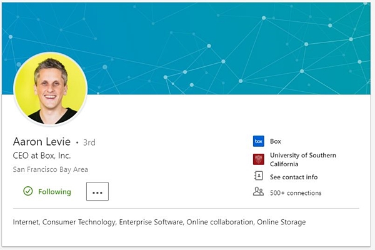
Task: Click the blue network banner image
Action: (x=186, y=48)
